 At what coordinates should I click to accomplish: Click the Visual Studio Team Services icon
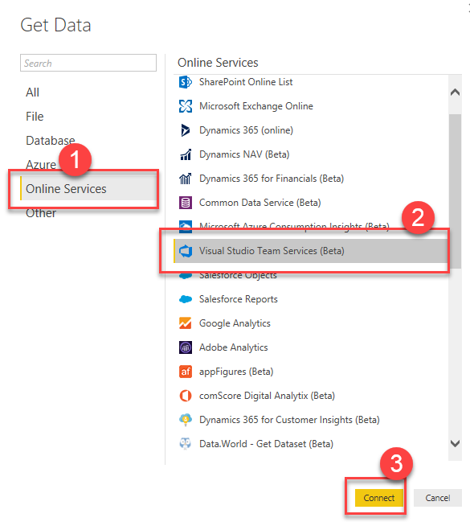point(186,251)
